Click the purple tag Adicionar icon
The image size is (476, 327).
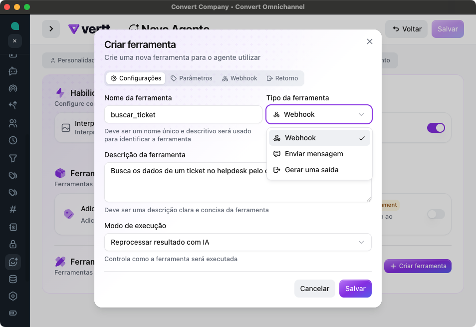69,214
